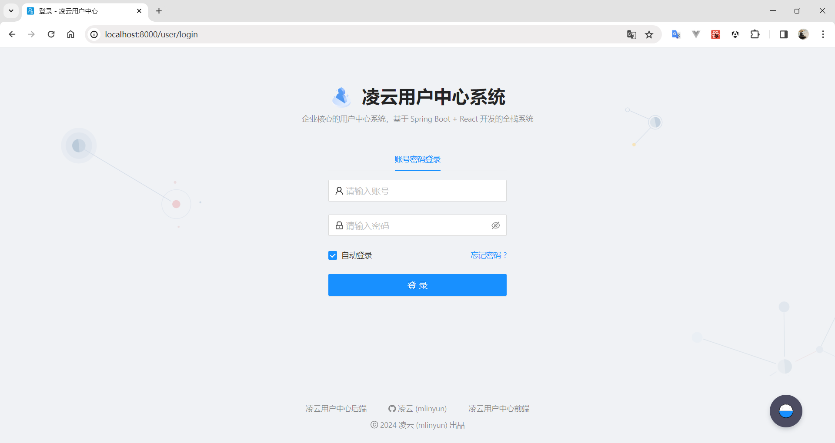Open the browser extensions puzzle icon
Screen dimensions: 835x443
[755, 34]
